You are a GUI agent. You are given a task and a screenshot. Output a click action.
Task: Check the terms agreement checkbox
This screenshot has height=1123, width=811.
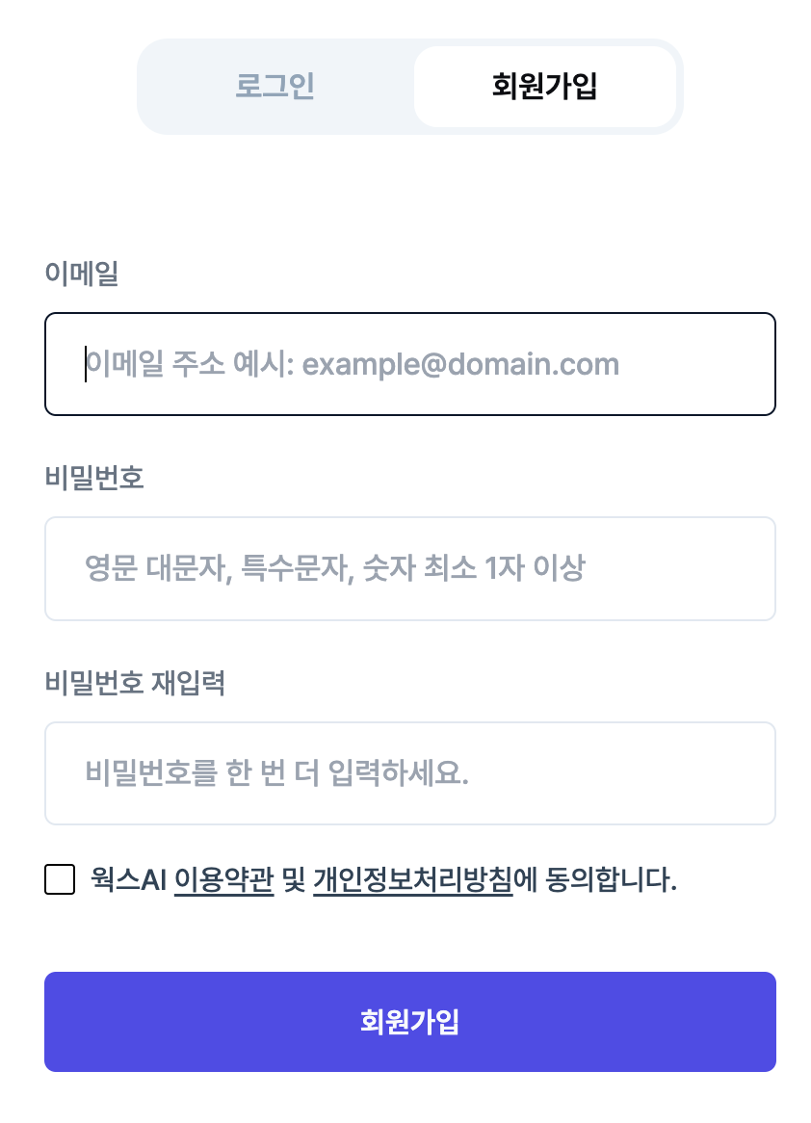click(x=60, y=879)
